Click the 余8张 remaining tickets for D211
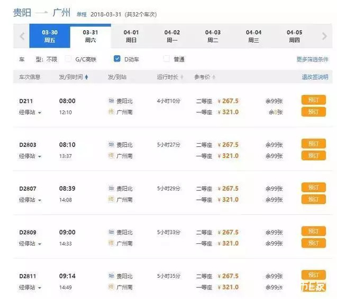The image size is (337, 299). [x=276, y=112]
